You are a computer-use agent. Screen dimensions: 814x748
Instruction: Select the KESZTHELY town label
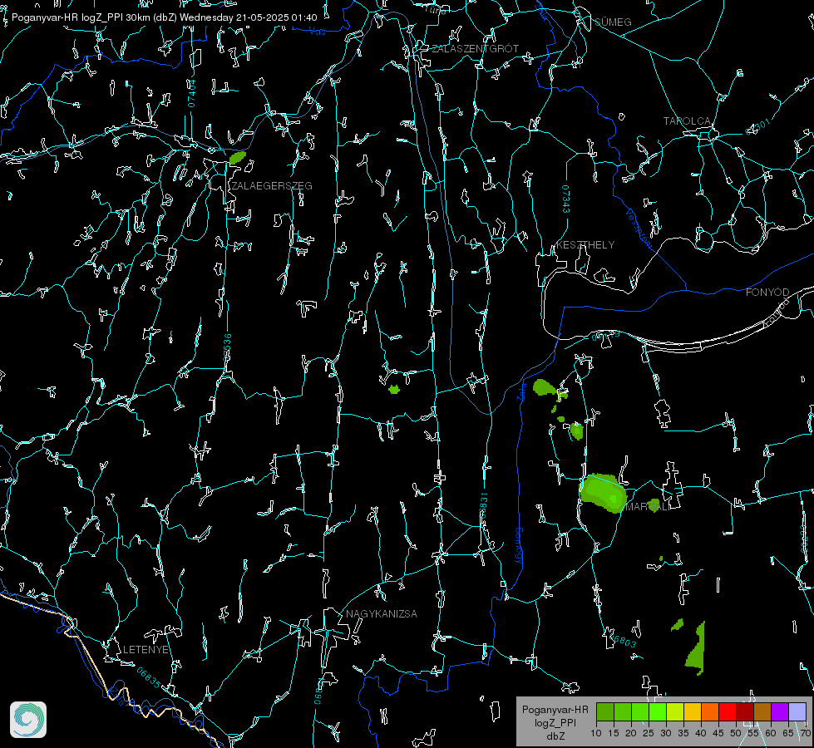[x=585, y=245]
